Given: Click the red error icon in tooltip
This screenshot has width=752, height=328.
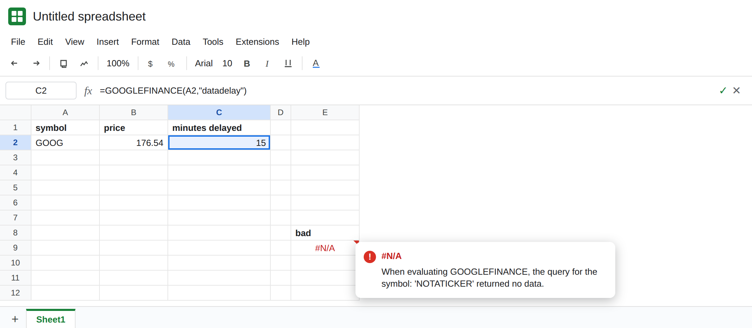Looking at the screenshot, I should (x=370, y=257).
